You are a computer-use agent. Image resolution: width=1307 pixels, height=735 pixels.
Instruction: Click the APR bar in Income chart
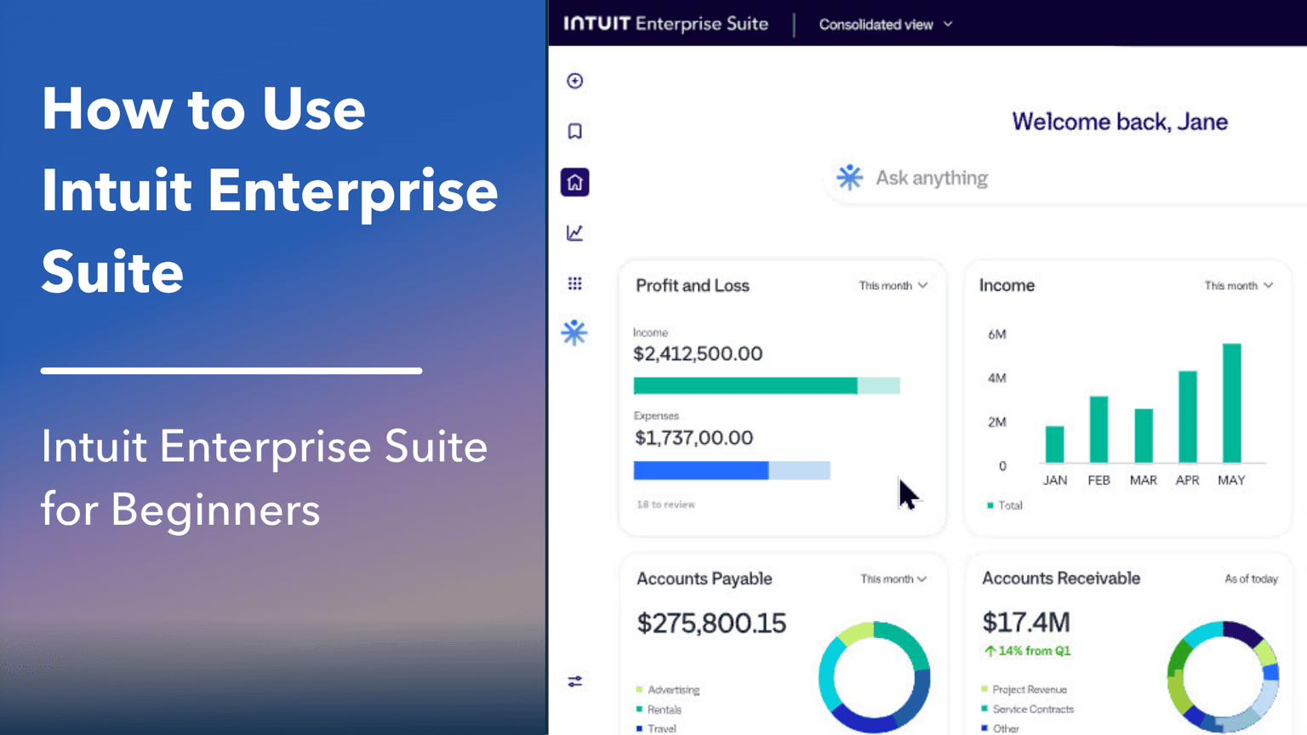[1187, 417]
